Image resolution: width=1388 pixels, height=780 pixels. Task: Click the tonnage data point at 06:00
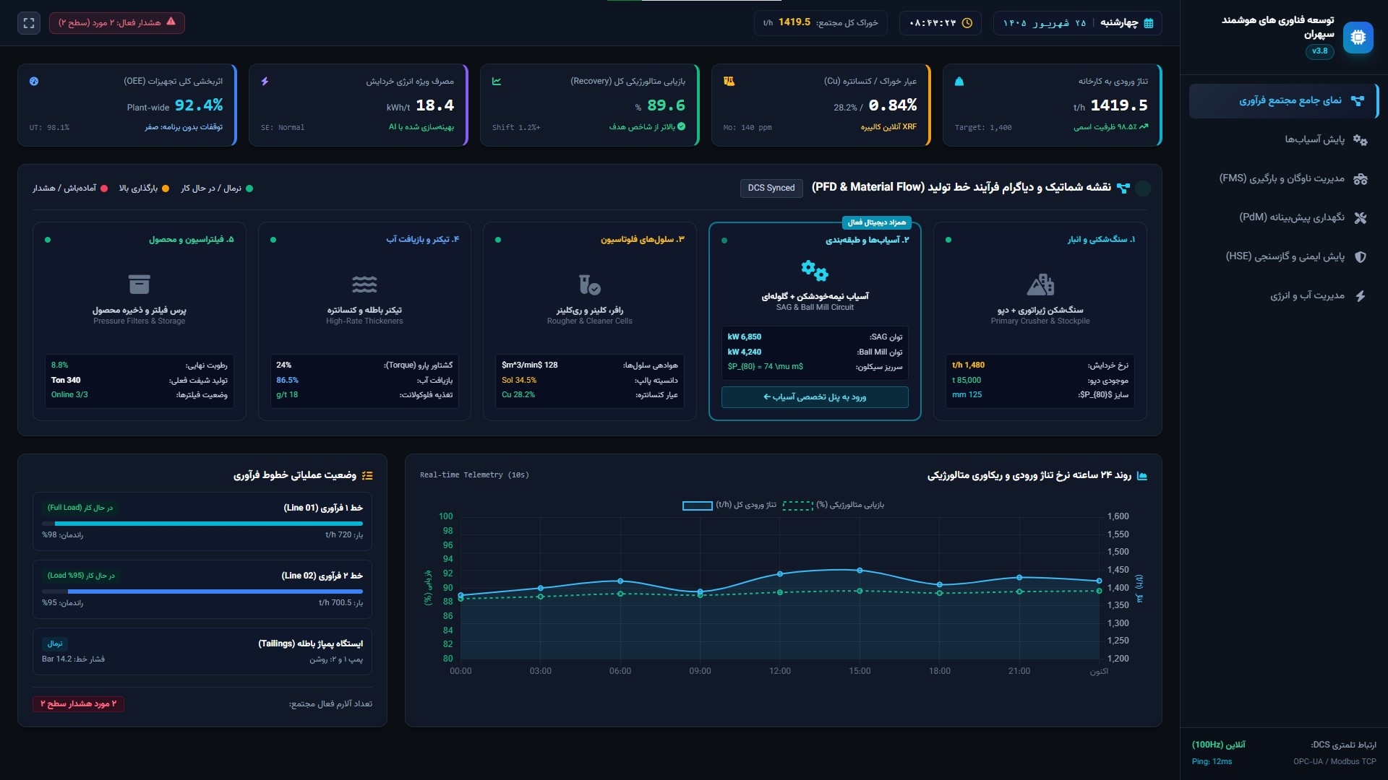pyautogui.click(x=620, y=581)
